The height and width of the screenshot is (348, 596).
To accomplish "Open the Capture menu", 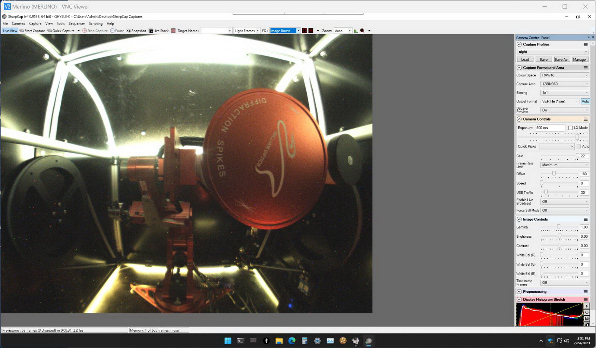I will (35, 23).
